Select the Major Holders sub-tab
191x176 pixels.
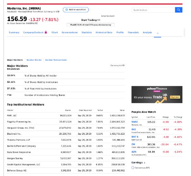(15, 60)
